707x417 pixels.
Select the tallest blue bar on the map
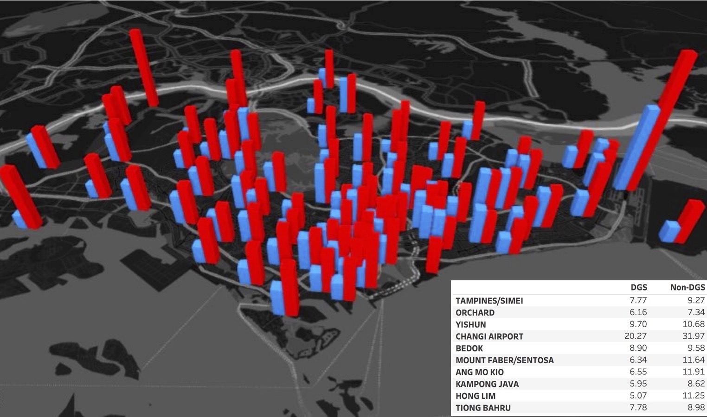[x=636, y=148]
